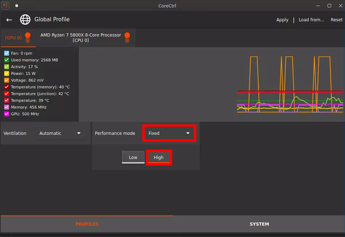Toggle the GPU 0 profile switch
The width and height of the screenshot is (345, 237).
click(x=28, y=37)
